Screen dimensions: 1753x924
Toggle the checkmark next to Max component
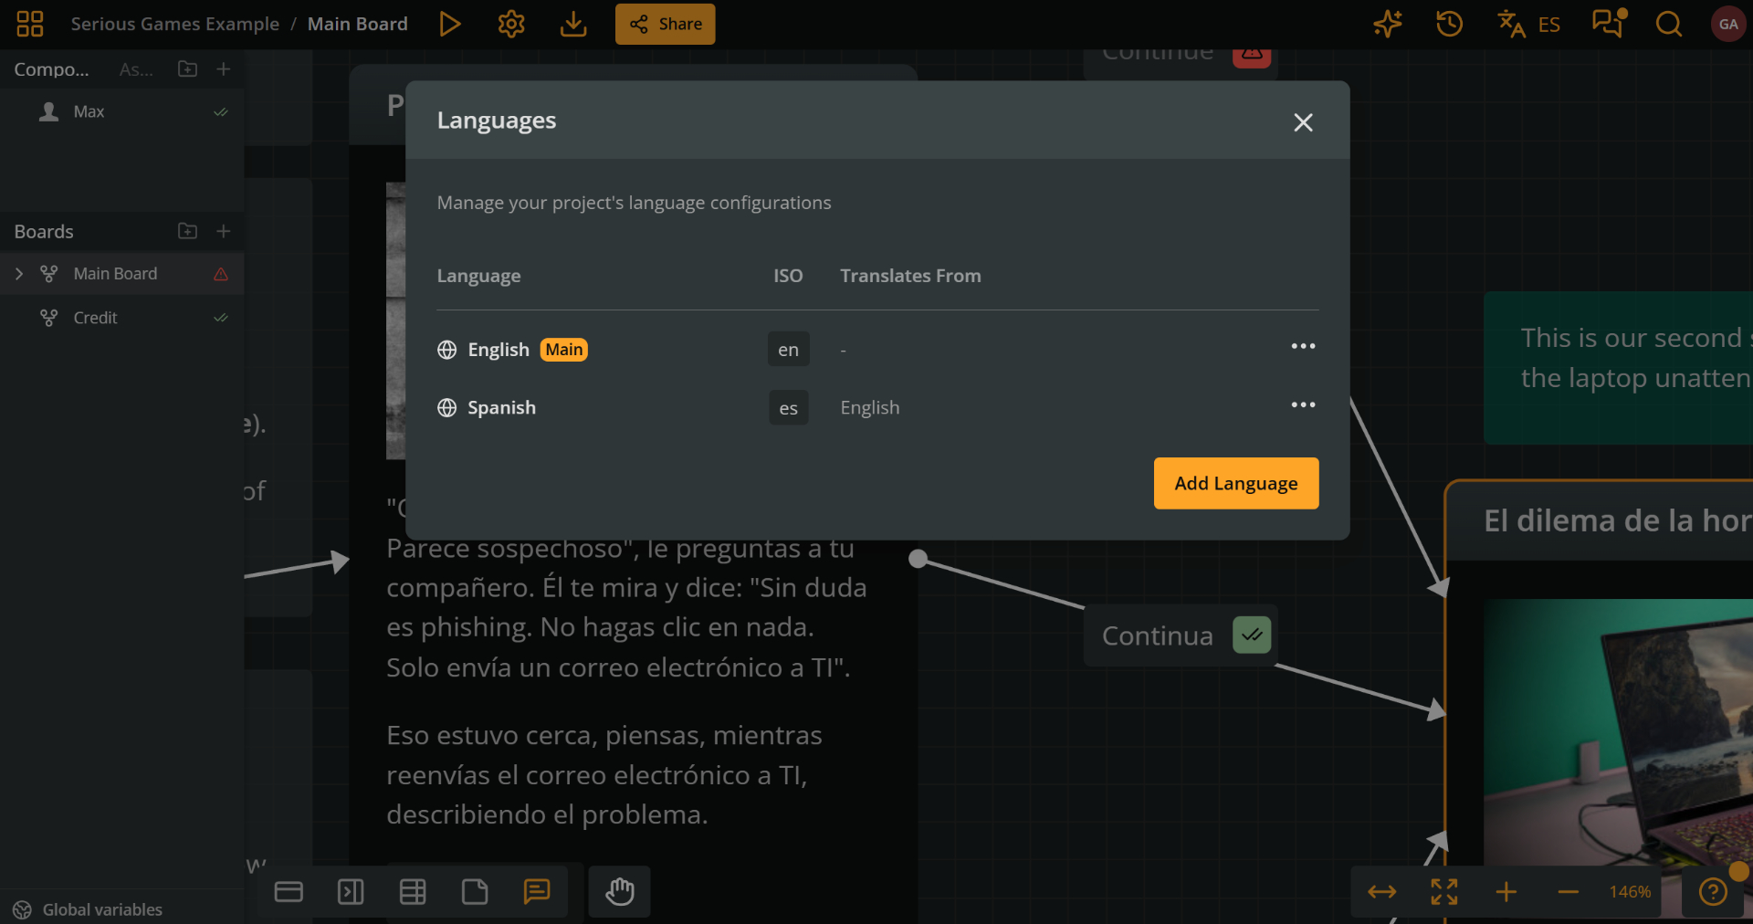click(221, 111)
